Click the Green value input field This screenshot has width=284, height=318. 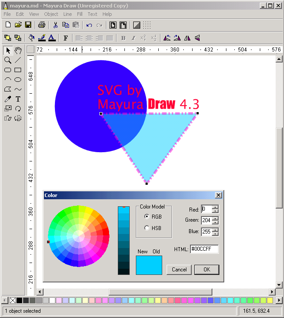(x=207, y=220)
